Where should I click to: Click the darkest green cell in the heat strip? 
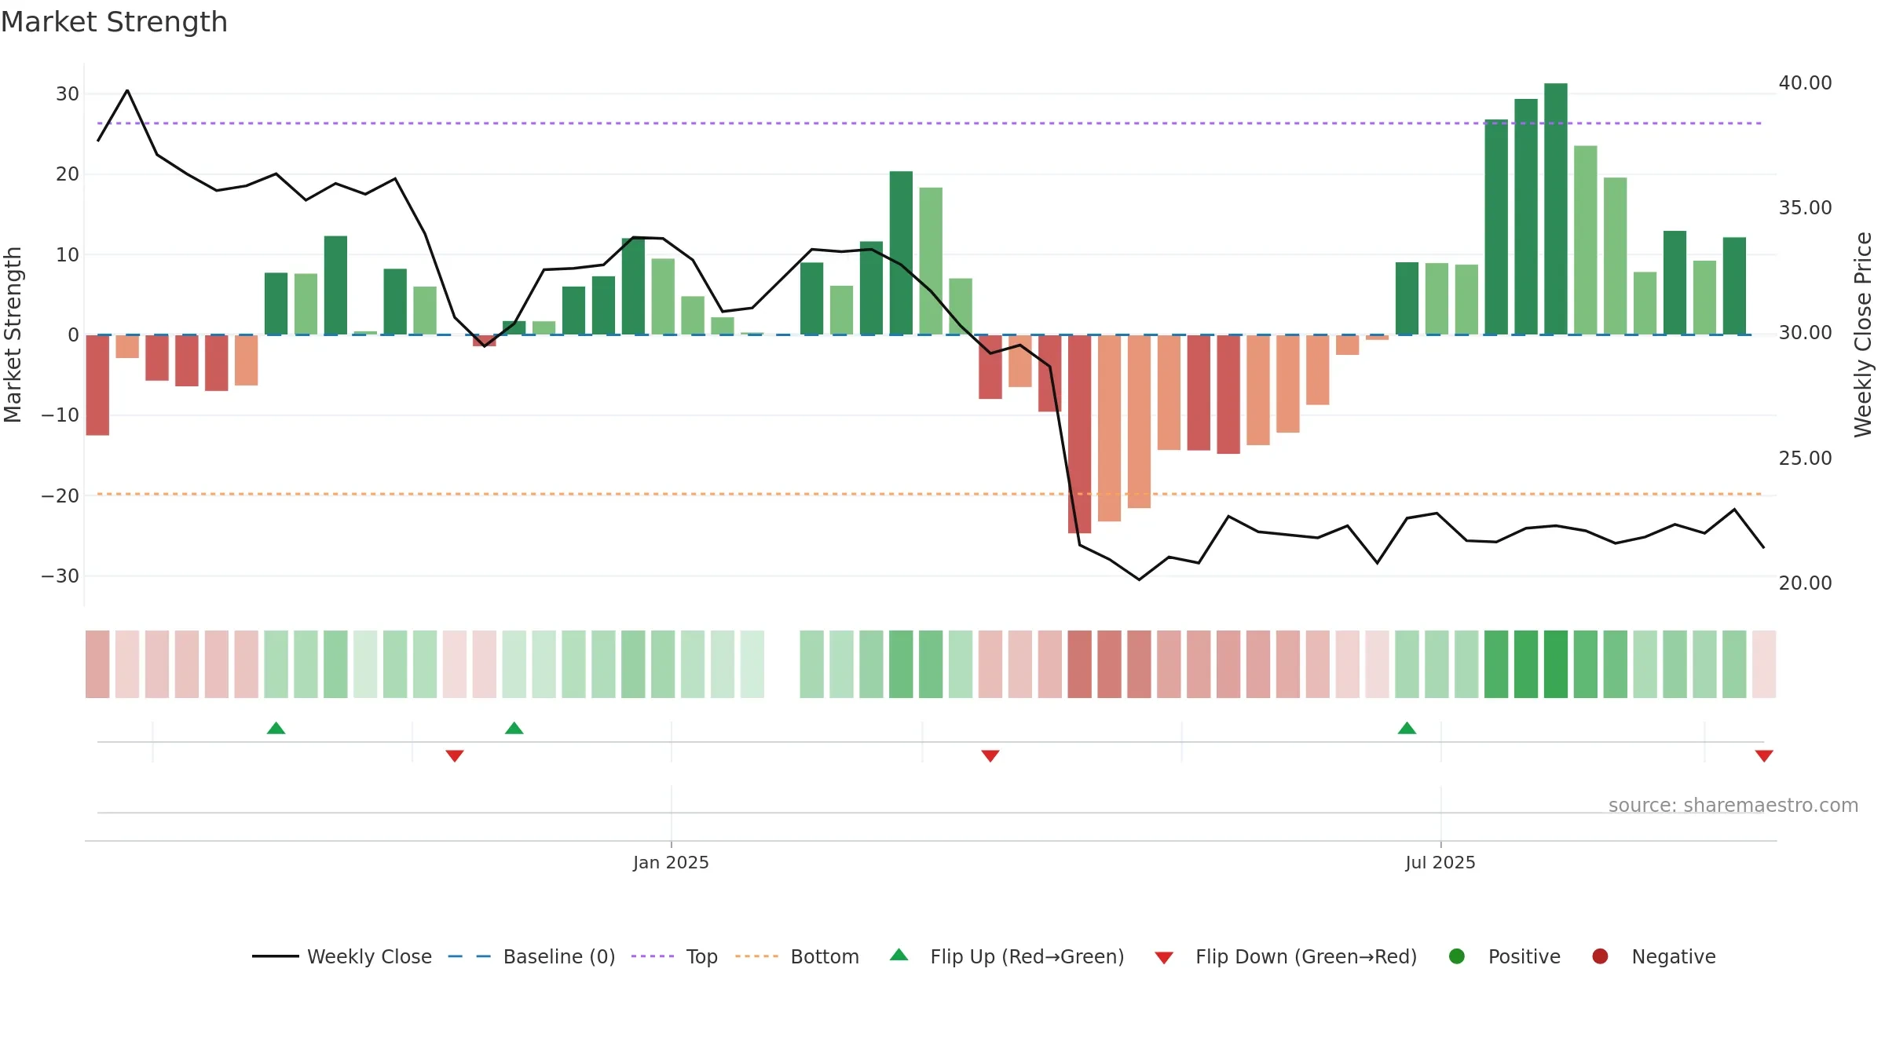1555,664
